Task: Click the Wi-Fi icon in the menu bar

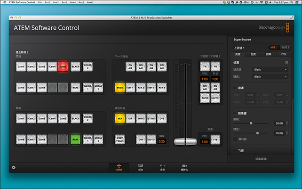Action: click(262, 2)
